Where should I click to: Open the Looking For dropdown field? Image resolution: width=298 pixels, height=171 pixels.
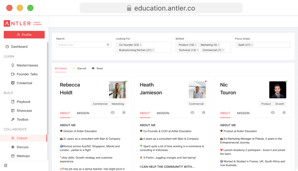click(x=144, y=47)
